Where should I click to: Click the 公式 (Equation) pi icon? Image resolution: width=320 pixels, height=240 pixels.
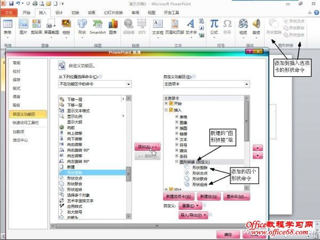[x=214, y=25]
